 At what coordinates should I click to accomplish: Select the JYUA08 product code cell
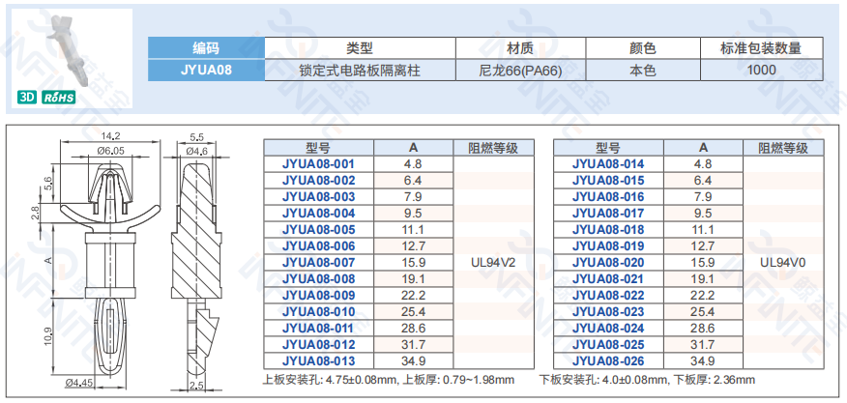206,70
